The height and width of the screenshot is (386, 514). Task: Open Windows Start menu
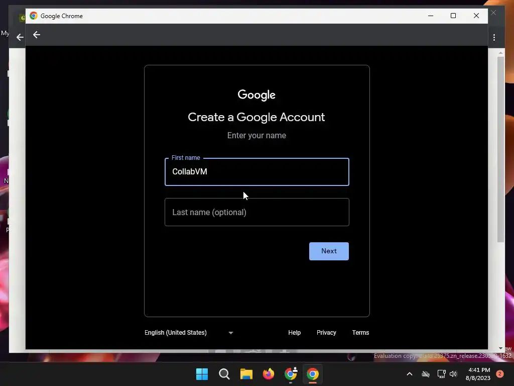coord(202,374)
